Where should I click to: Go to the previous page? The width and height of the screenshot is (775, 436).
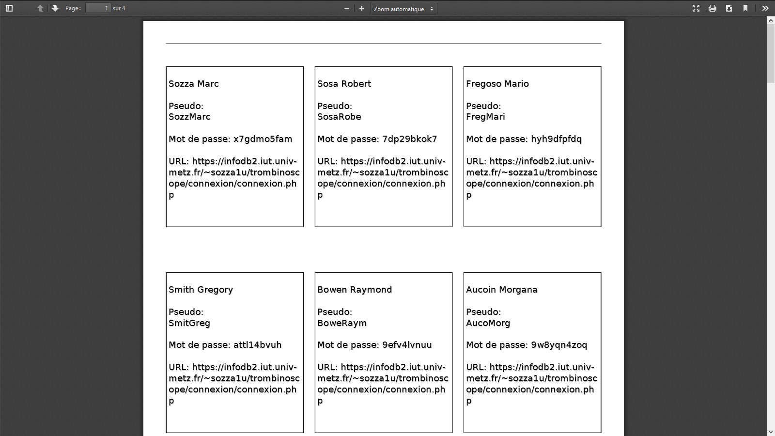(40, 8)
